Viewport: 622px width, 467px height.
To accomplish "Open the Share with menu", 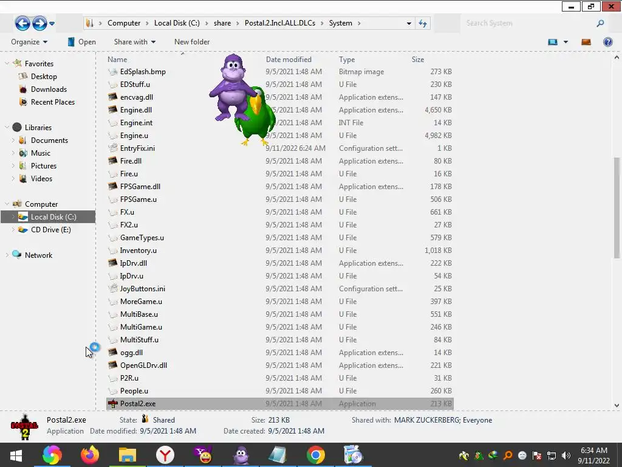I will coord(134,42).
